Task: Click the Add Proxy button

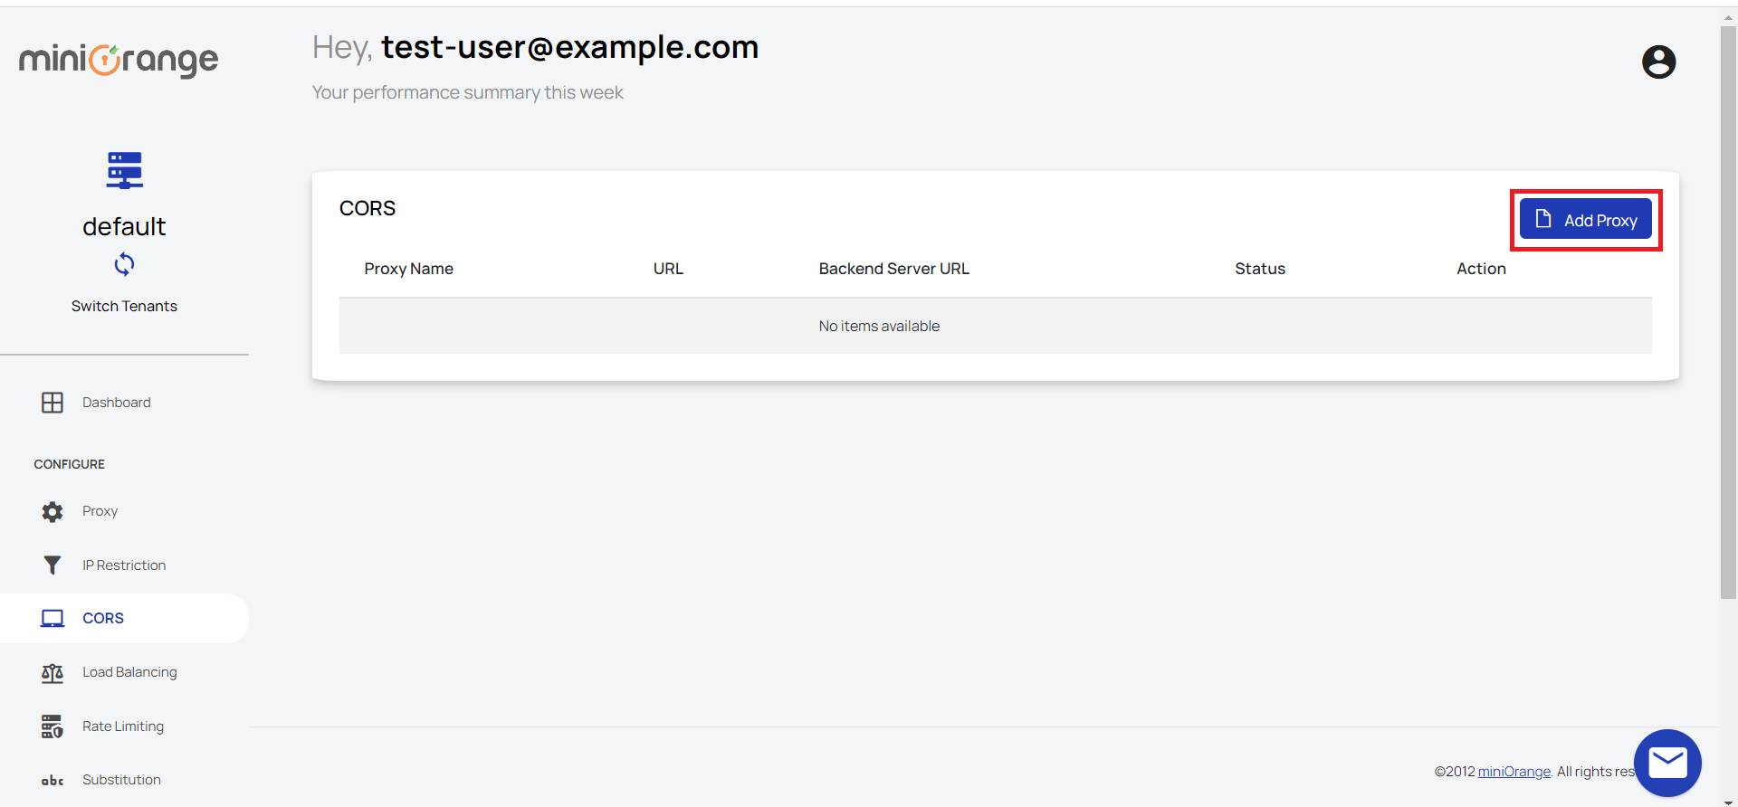Action: coord(1586,220)
